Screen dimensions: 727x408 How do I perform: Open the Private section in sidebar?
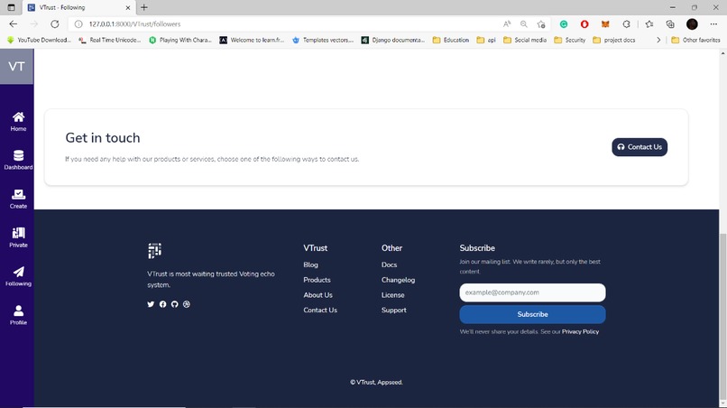18,237
